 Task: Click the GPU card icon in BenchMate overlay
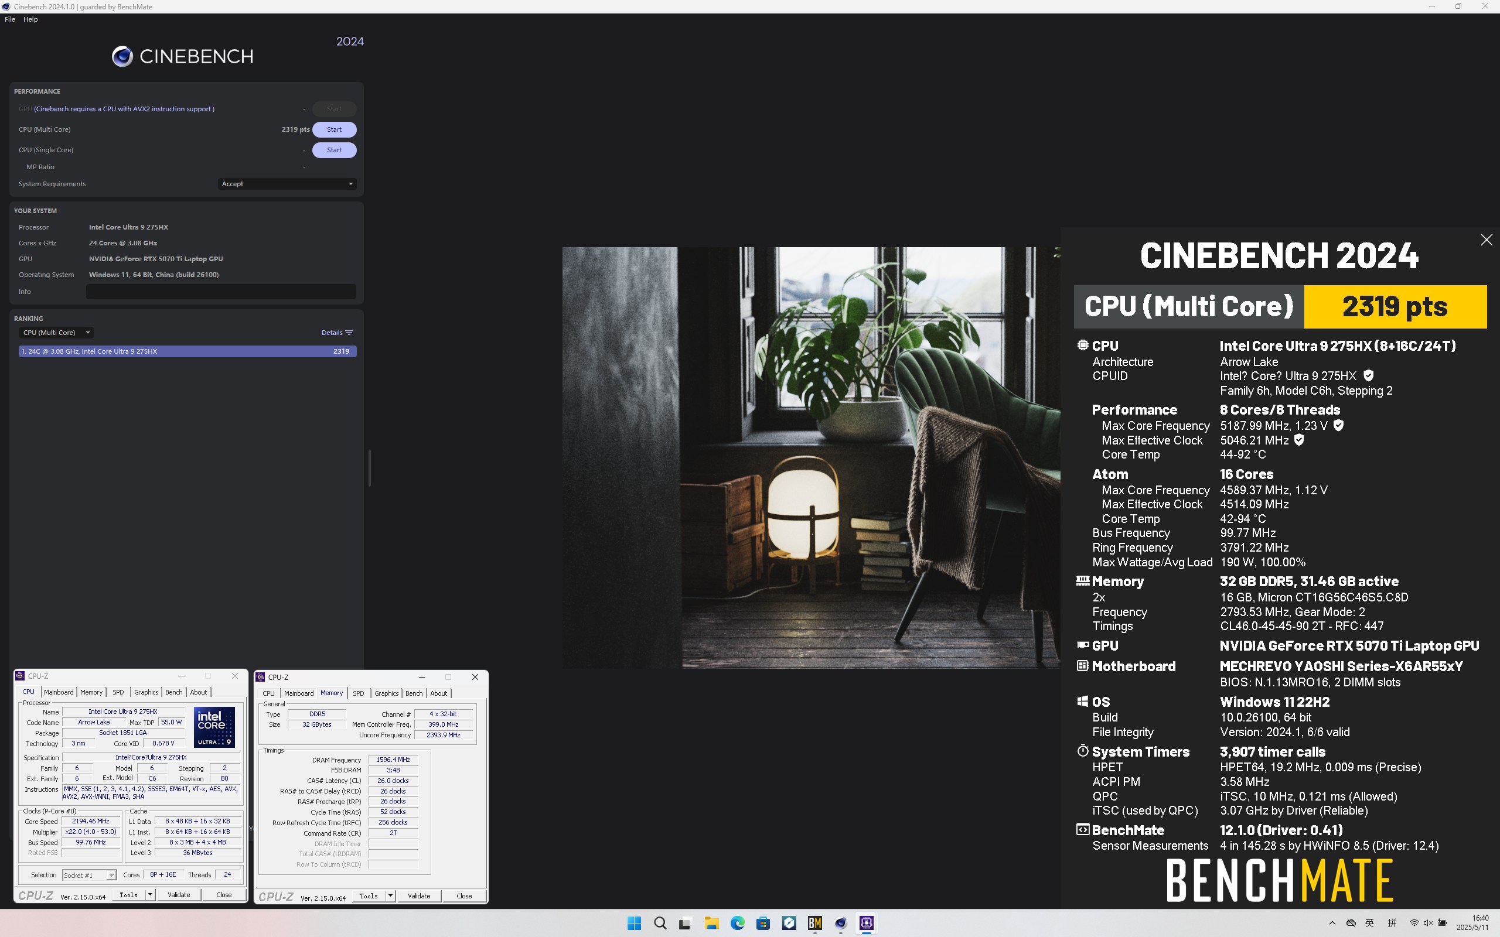click(1083, 645)
